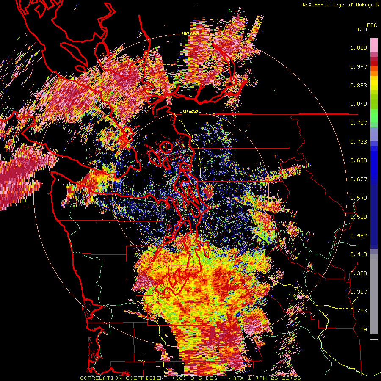Image resolution: width=381 pixels, height=381 pixels.
Task: Click the DCC label above the color scale
Action: click(x=372, y=25)
